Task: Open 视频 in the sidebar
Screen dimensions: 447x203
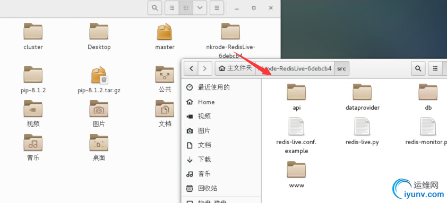Action: pyautogui.click(x=221, y=116)
